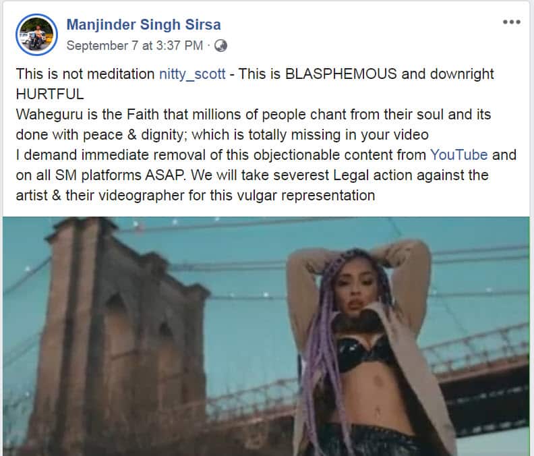534x456 pixels.
Task: Open the post options three-dots menu
Action: click(512, 22)
